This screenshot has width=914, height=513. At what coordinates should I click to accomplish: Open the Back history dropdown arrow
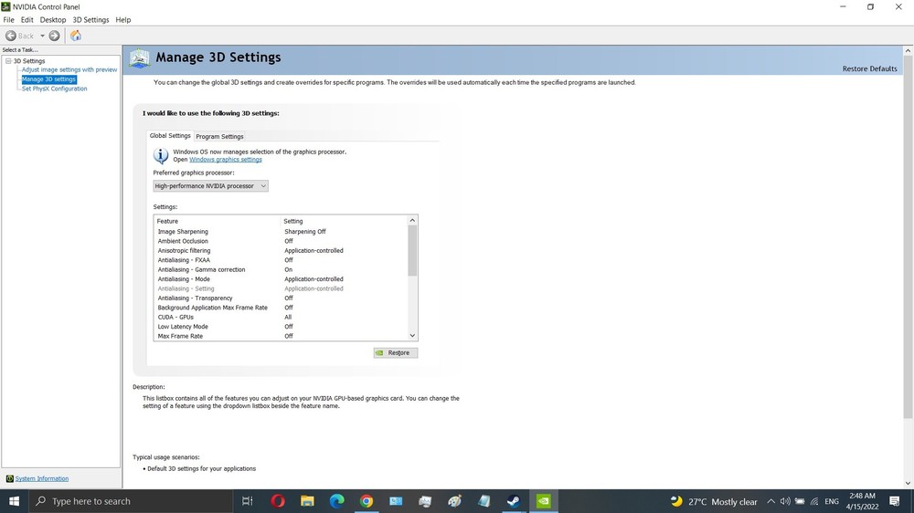point(42,36)
